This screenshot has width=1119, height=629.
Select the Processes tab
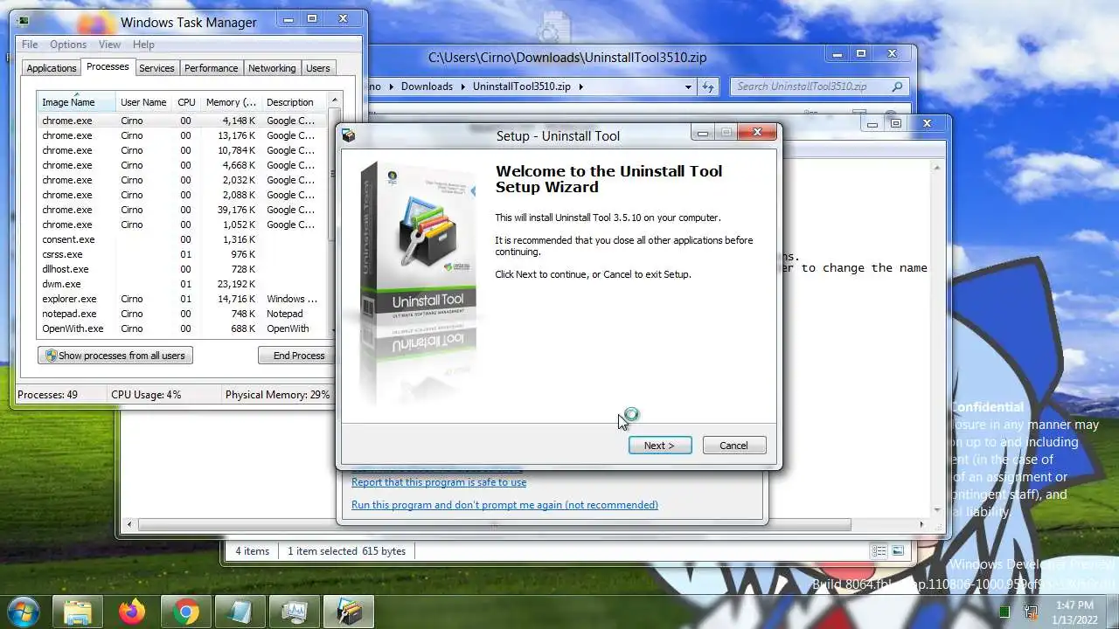click(x=108, y=66)
